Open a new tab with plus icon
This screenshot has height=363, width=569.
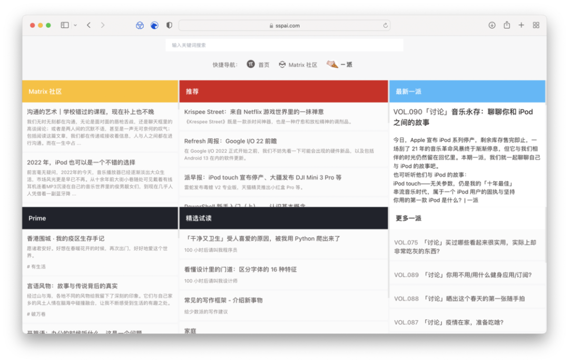pyautogui.click(x=521, y=25)
